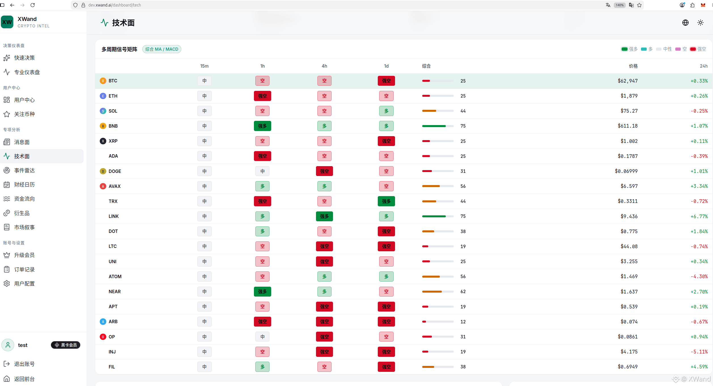Viewport: 713px width, 386px height.
Task: Click the ARB coin icon
Action: tap(103, 321)
